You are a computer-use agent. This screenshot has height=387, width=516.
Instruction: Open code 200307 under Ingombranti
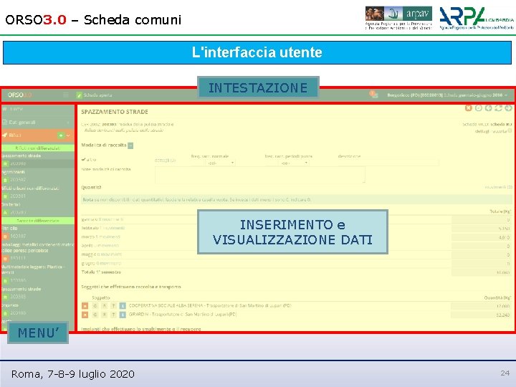tap(18, 180)
